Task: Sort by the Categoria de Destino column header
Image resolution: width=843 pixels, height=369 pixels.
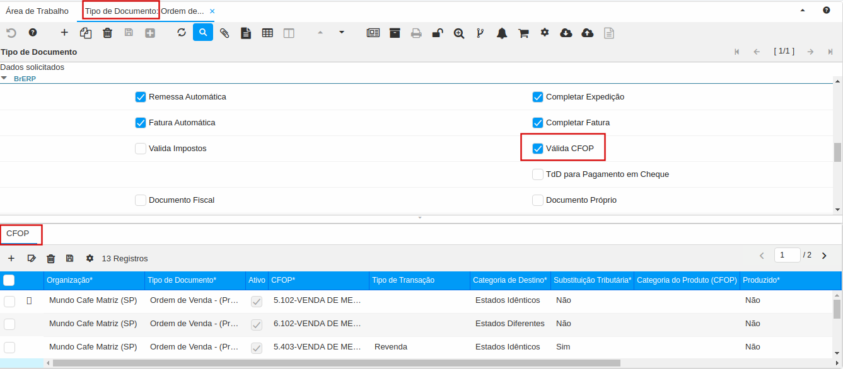Action: pos(511,280)
